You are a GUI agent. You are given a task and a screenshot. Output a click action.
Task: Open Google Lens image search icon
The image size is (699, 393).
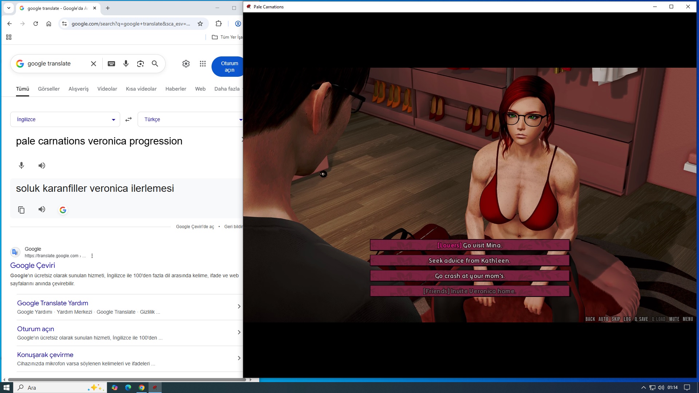[x=141, y=64]
